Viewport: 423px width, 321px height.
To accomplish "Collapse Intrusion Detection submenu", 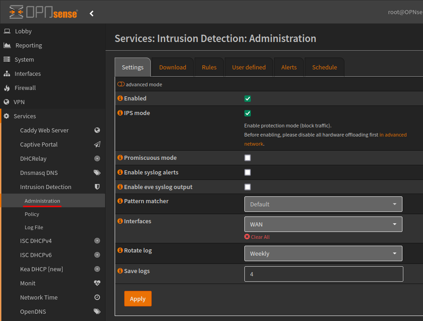I will tap(53, 187).
